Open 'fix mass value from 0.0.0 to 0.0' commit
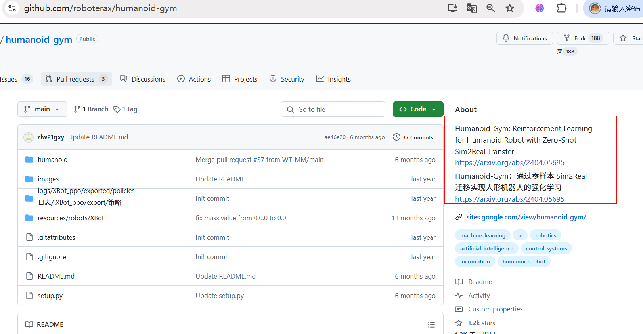This screenshot has height=334, width=643. [241, 218]
